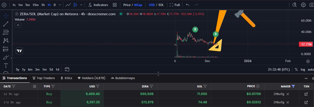
Task: Click the 17.77M current price label
Action: (x=306, y=44)
